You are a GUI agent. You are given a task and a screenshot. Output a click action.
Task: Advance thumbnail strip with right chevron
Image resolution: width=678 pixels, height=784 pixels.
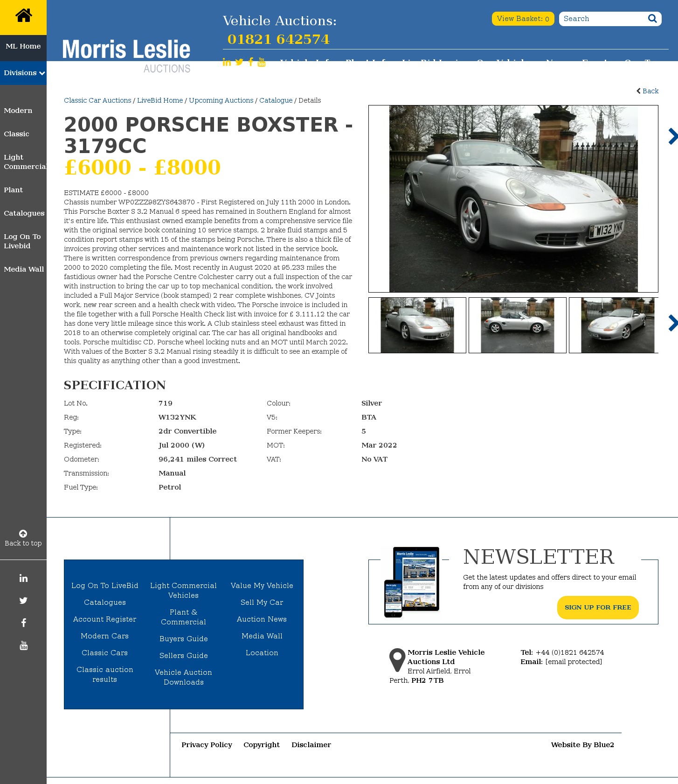[672, 323]
